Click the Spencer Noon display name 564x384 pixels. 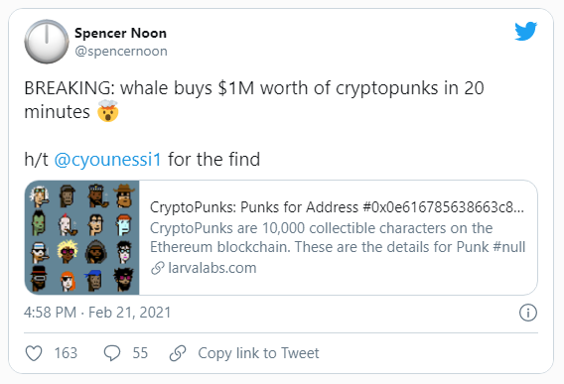point(120,33)
